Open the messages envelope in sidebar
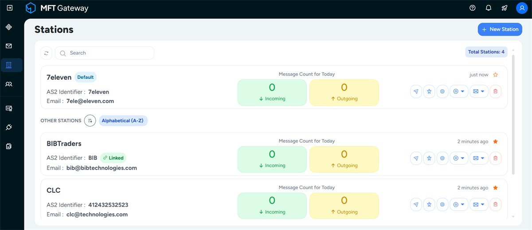The width and height of the screenshot is (532, 230). 8,46
